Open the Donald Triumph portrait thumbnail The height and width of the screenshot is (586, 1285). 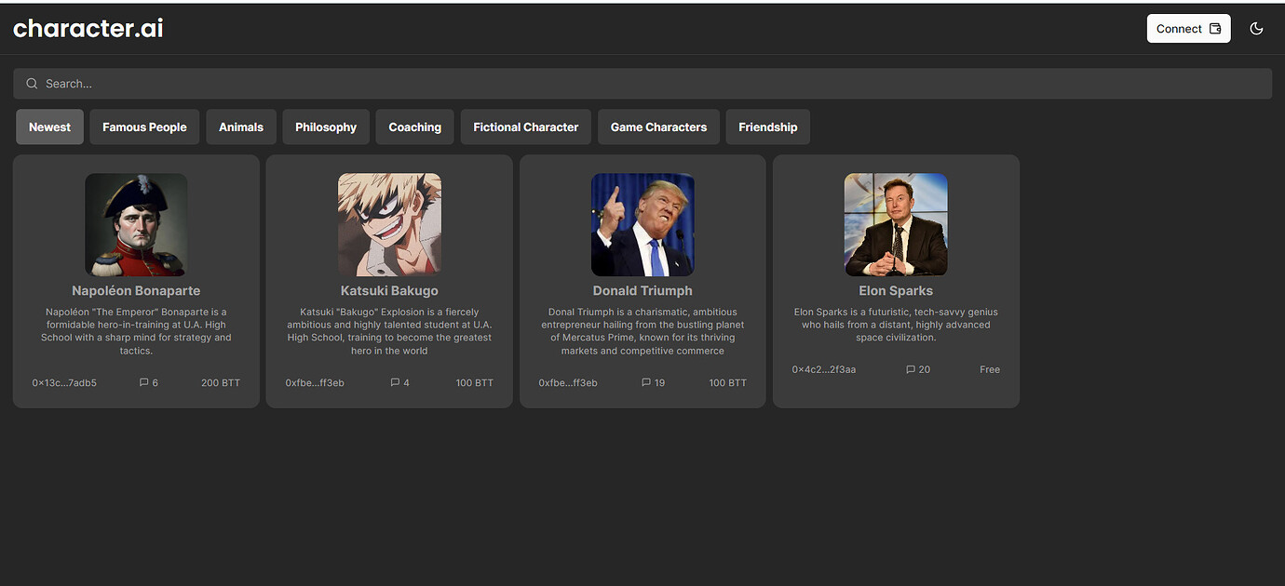coord(642,224)
